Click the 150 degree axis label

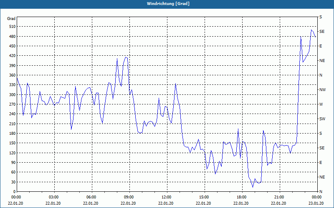pos(13,143)
